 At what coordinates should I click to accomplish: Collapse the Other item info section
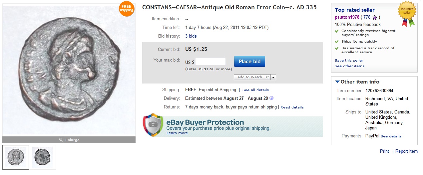point(337,82)
